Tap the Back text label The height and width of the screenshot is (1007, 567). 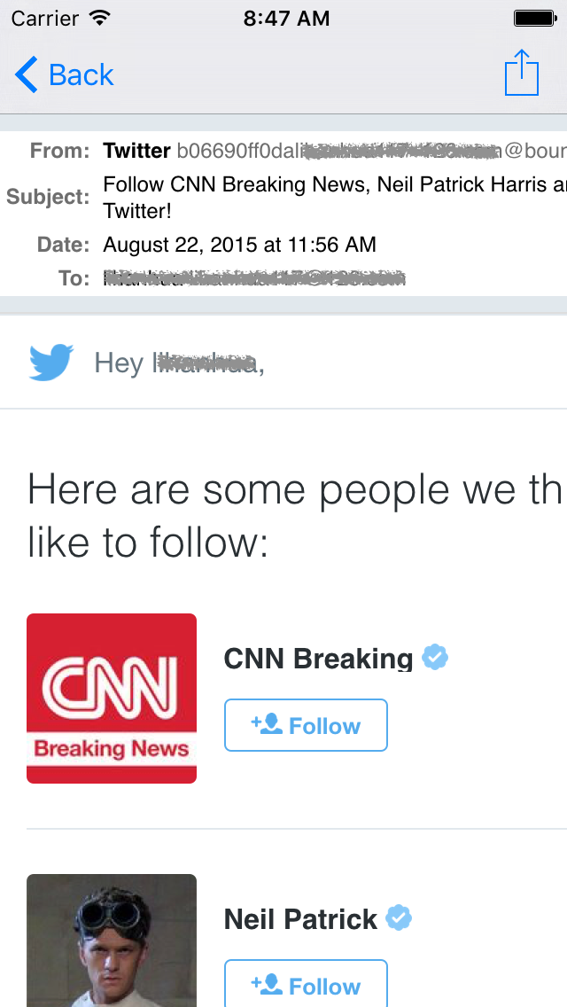click(82, 75)
